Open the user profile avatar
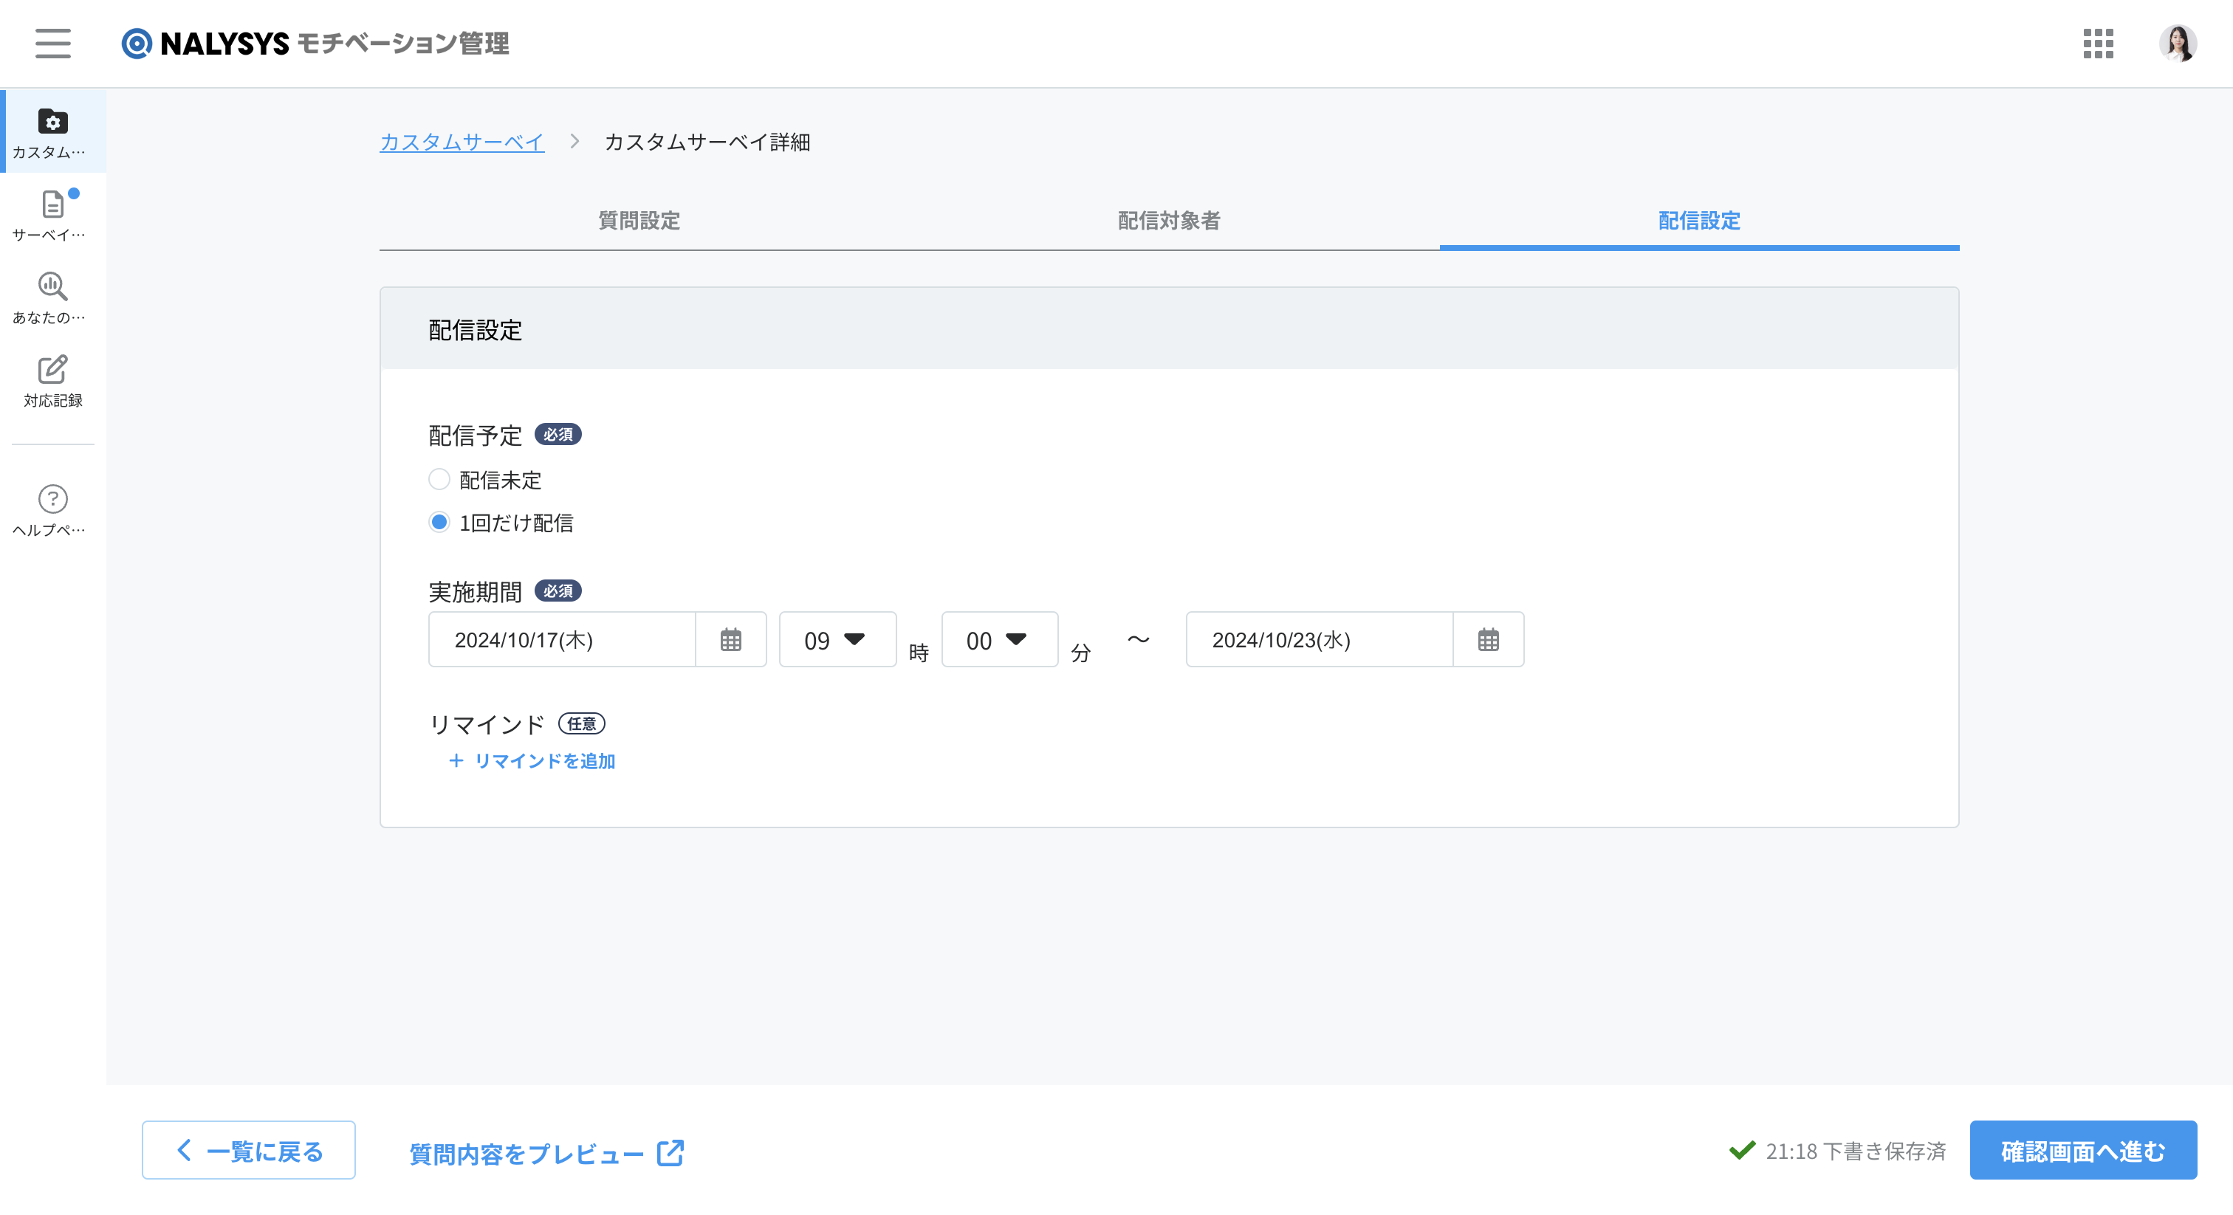The width and height of the screenshot is (2233, 1215). pos(2177,44)
